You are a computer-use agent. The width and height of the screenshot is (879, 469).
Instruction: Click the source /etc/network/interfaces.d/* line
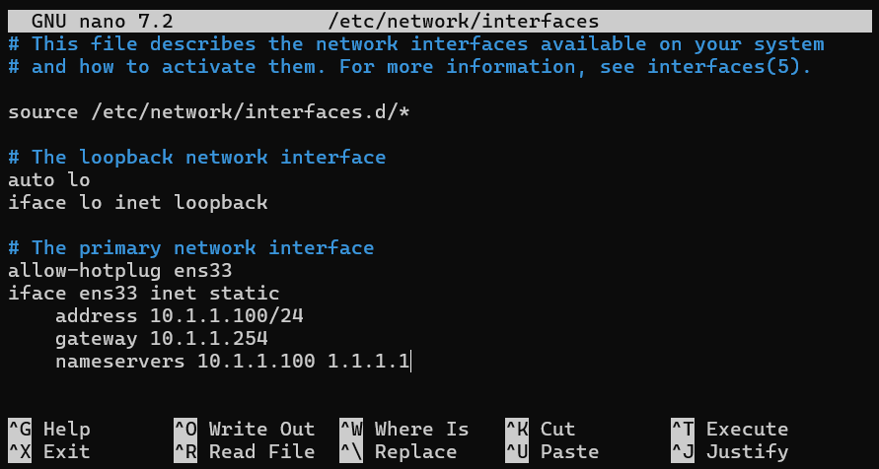coord(209,112)
